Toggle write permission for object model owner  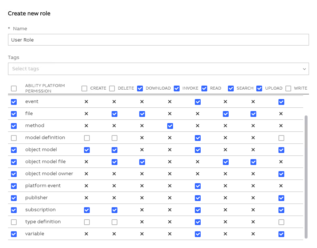[281, 174]
